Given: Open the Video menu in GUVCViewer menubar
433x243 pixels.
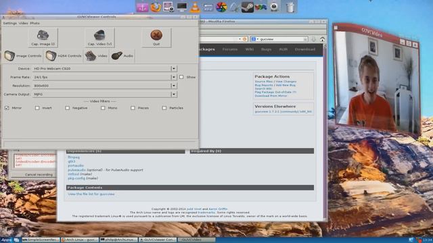Looking at the screenshot, I should (23, 23).
